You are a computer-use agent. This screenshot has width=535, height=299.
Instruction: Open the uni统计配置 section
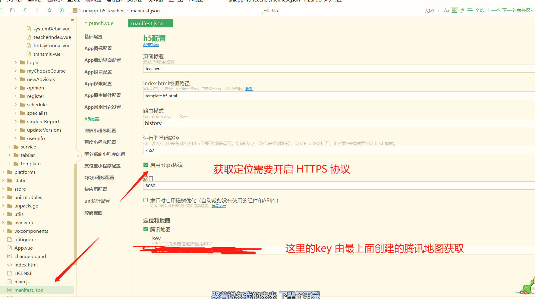(x=97, y=201)
